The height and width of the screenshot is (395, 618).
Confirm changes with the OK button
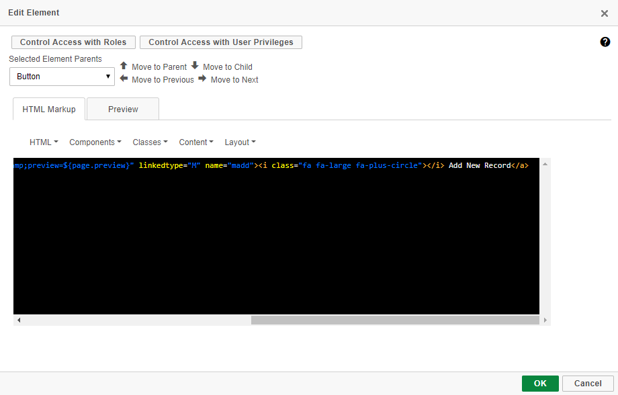click(x=540, y=383)
